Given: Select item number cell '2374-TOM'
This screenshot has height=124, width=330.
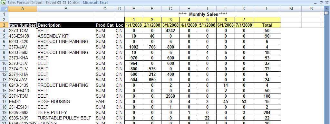Looking at the screenshot, I should (x=23, y=96).
